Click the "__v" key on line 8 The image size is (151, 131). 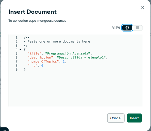32,65
